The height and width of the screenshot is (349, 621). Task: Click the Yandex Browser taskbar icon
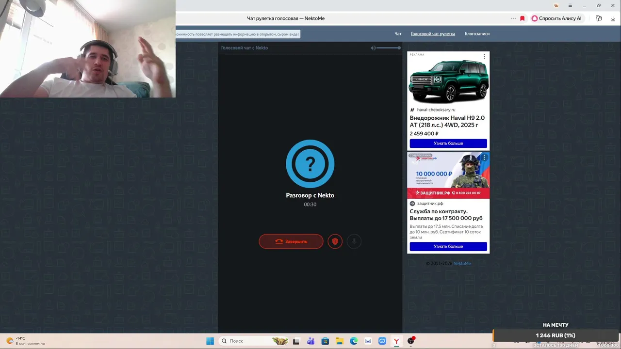point(396,341)
